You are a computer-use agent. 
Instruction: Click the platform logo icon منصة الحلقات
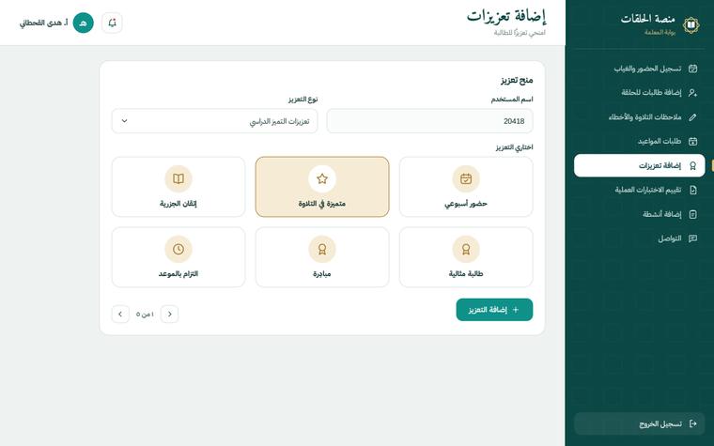pyautogui.click(x=691, y=24)
